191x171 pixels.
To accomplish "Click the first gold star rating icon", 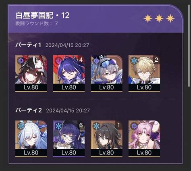I will coord(148,18).
